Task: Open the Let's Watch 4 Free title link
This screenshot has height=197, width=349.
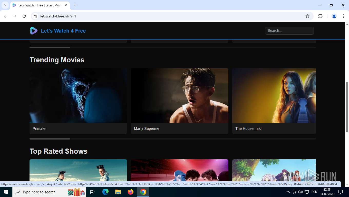Action: [63, 31]
